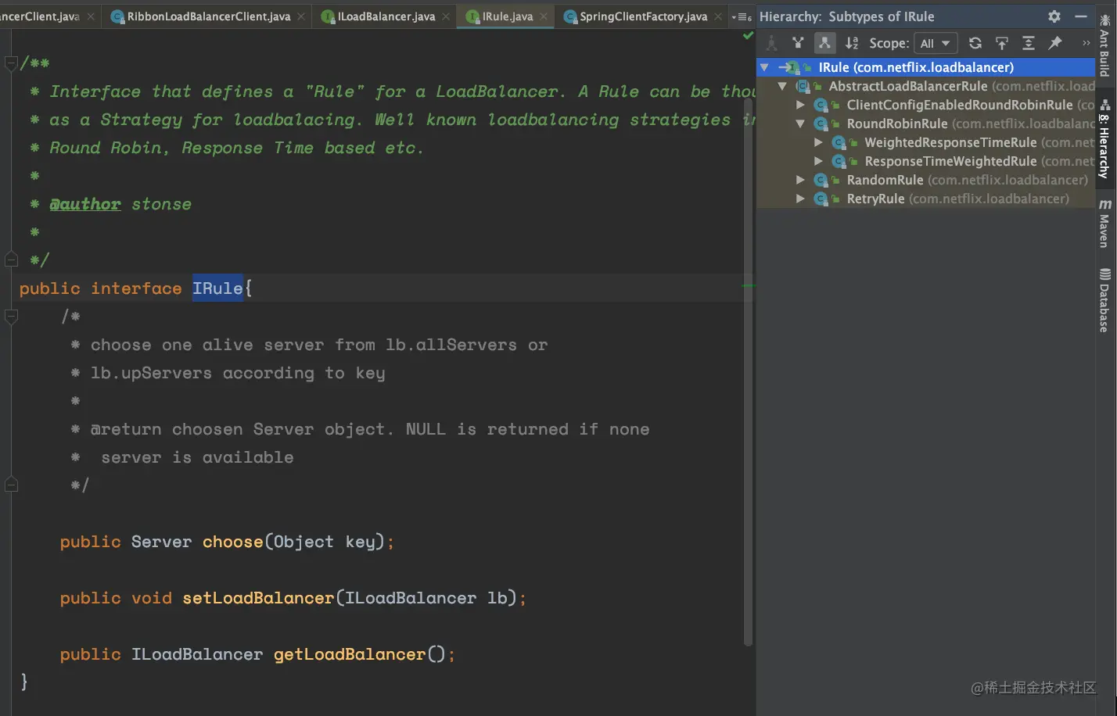The image size is (1117, 716).
Task: Toggle the 8: Hierarchy side tab
Action: (1104, 139)
